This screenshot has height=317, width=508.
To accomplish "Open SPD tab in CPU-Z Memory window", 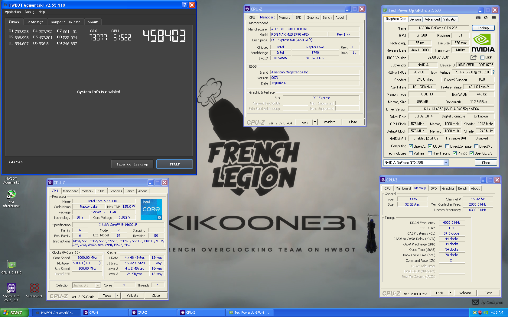I will pyautogui.click(x=434, y=188).
